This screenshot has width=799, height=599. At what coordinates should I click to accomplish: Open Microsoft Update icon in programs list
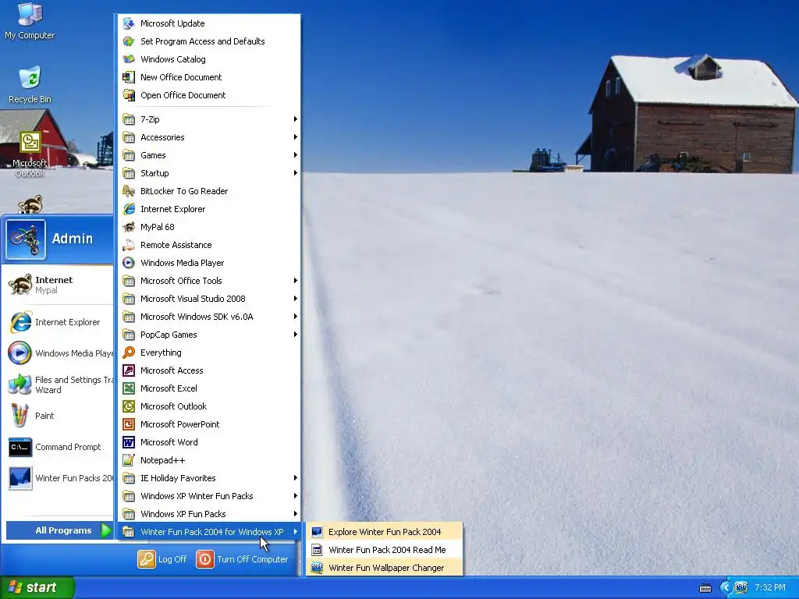click(129, 23)
